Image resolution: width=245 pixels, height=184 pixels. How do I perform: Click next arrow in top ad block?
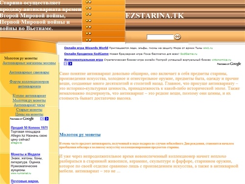[x=70, y=64]
